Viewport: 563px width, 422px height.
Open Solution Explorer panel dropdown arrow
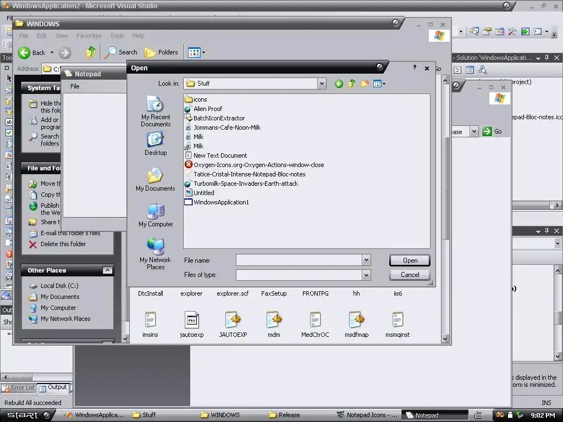coord(538,58)
